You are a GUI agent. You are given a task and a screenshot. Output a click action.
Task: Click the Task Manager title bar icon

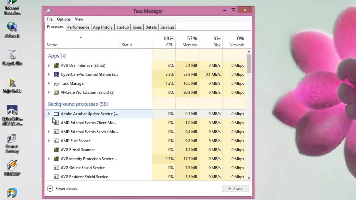pyautogui.click(x=48, y=11)
